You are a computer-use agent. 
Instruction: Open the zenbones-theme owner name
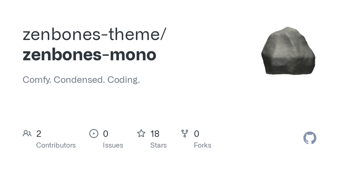pyautogui.click(x=91, y=35)
